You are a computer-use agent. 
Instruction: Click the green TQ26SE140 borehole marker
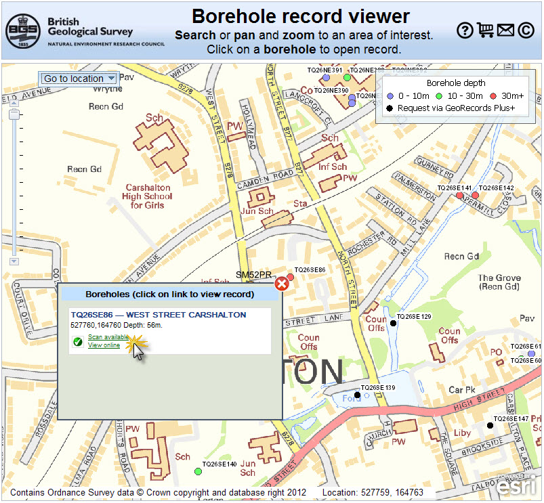click(198, 471)
